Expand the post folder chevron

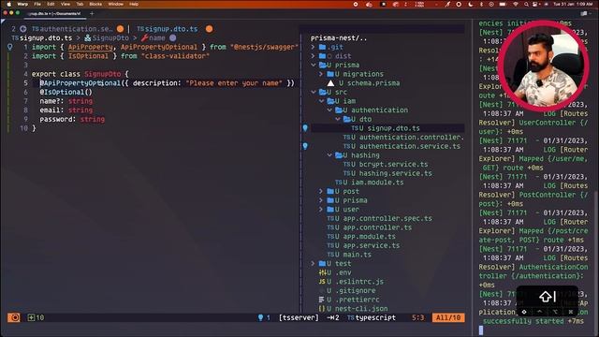321,191
